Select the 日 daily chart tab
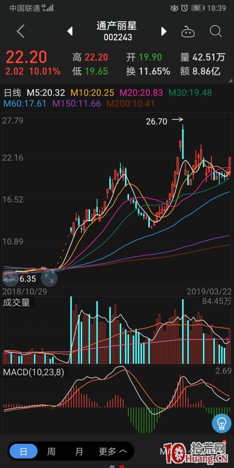 point(23,451)
